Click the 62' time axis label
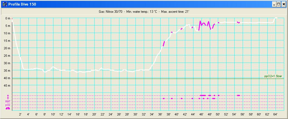The image size is (288, 119). point(267,114)
